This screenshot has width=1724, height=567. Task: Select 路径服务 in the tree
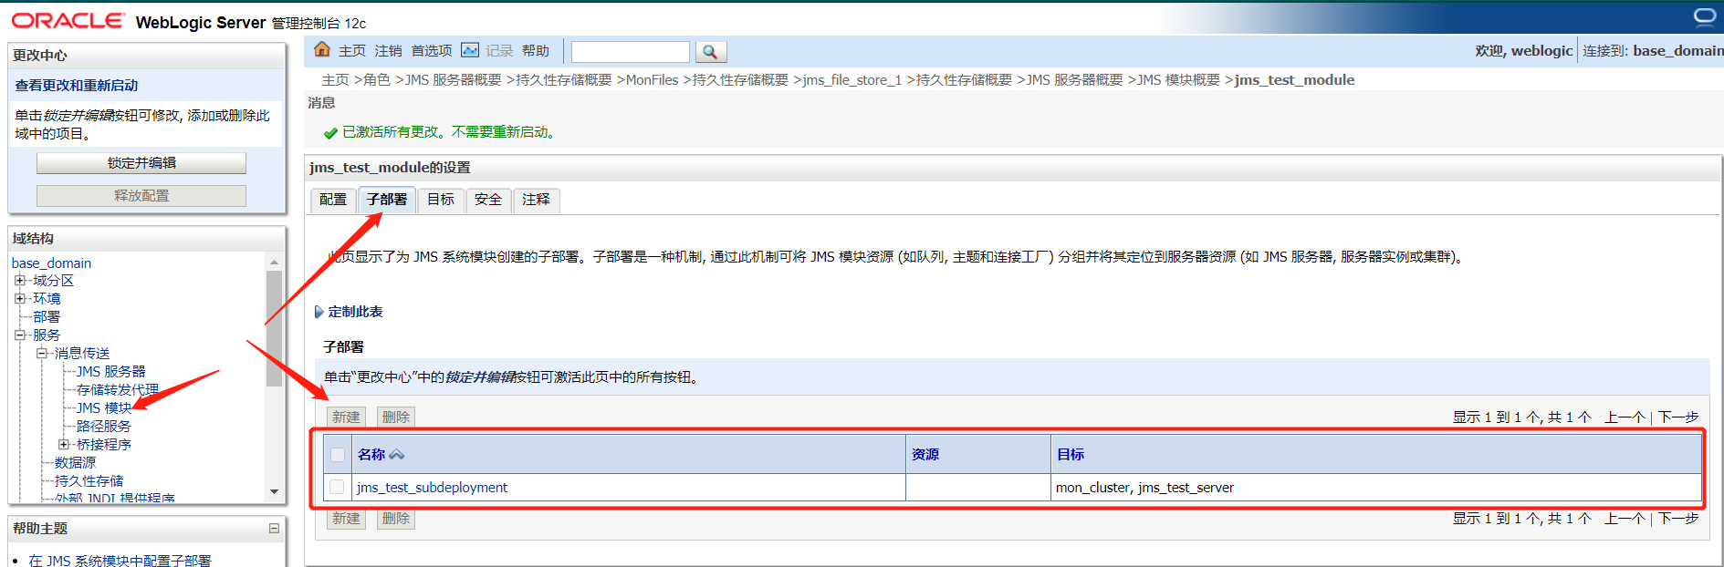[x=104, y=427]
